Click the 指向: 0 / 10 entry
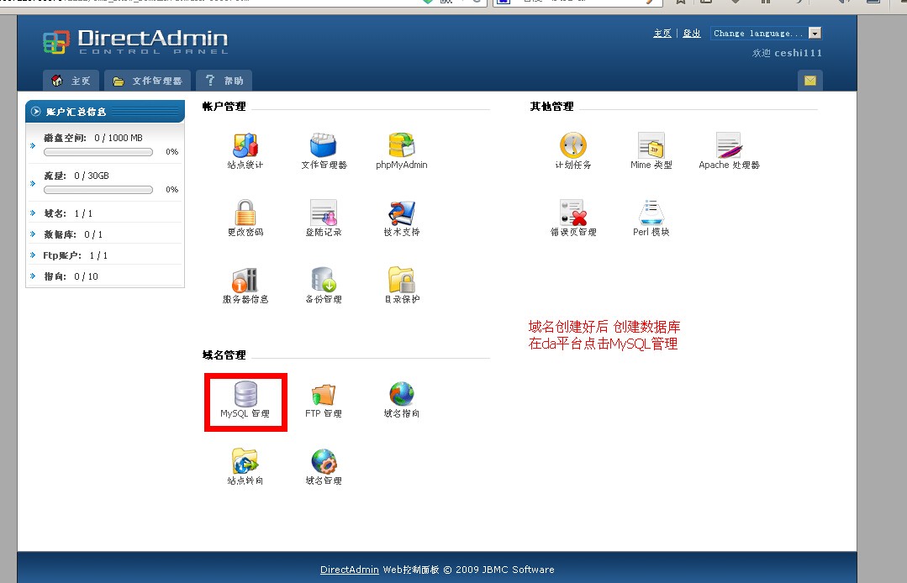Image resolution: width=907 pixels, height=583 pixels. (x=71, y=276)
